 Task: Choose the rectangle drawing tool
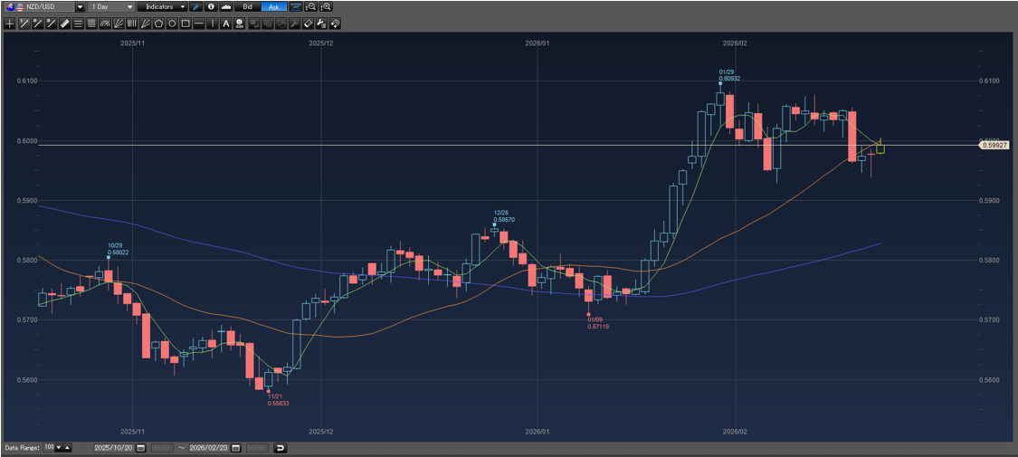(186, 24)
